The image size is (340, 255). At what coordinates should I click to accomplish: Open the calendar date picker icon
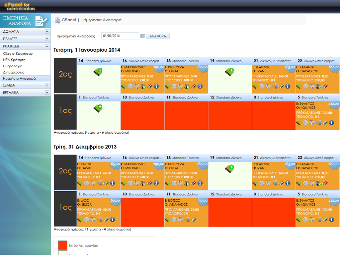(x=143, y=36)
